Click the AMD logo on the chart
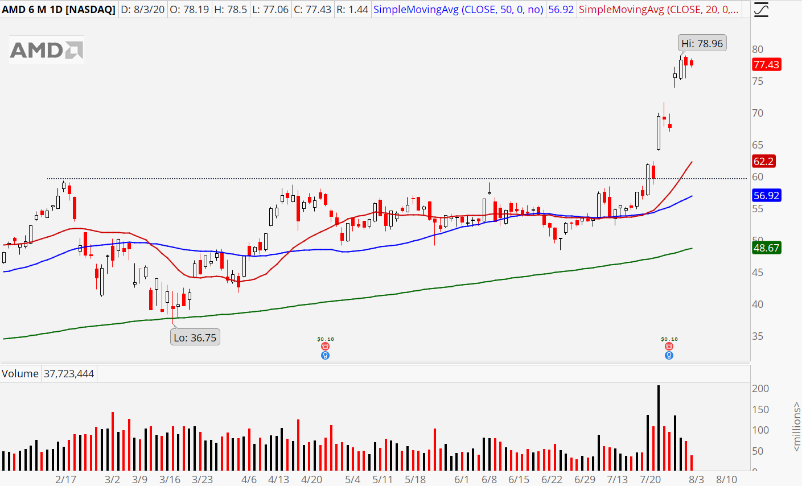Screen dimensions: 802x486 click(x=47, y=50)
